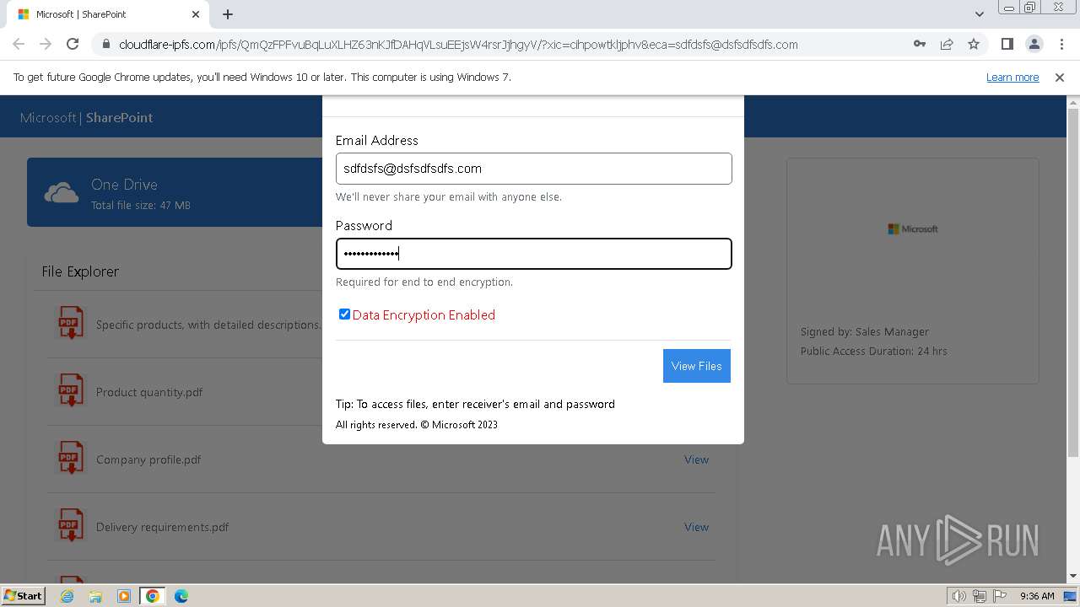Click the Delivery requirements.pdf file name
This screenshot has width=1080, height=607.
coord(163,527)
